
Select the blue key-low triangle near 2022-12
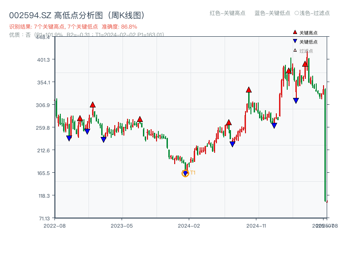(87, 131)
